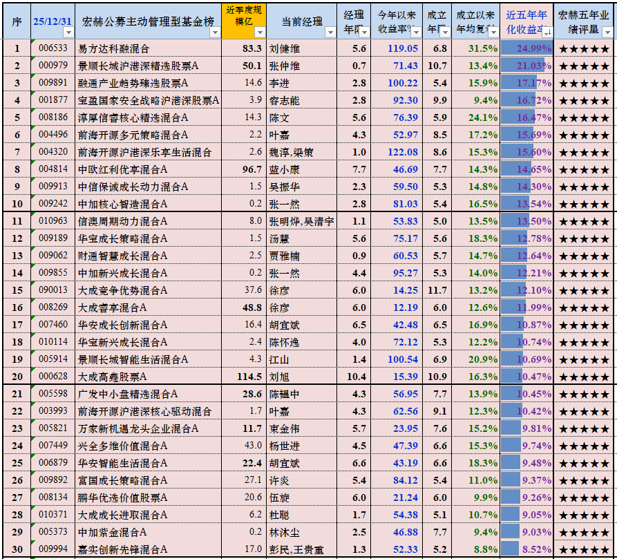Select the manager cell 蓝小康
Screen dimensions: 617x559
(x=301, y=169)
